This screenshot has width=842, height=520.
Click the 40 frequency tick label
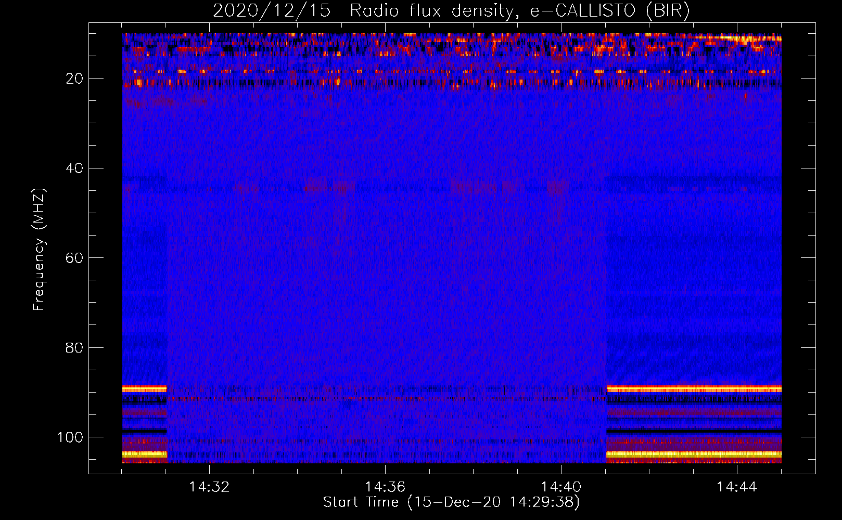(74, 168)
